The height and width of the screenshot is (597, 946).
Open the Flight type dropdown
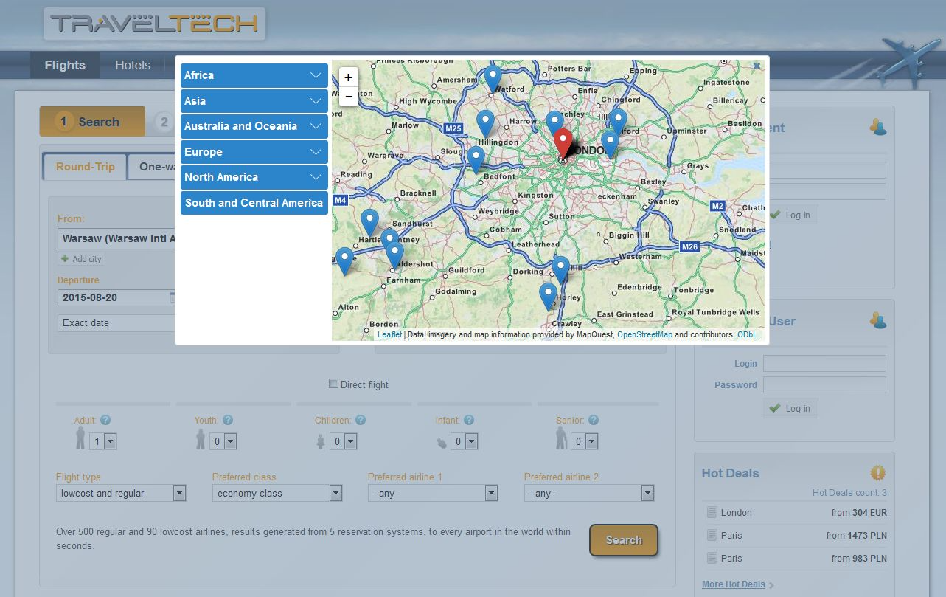point(121,493)
